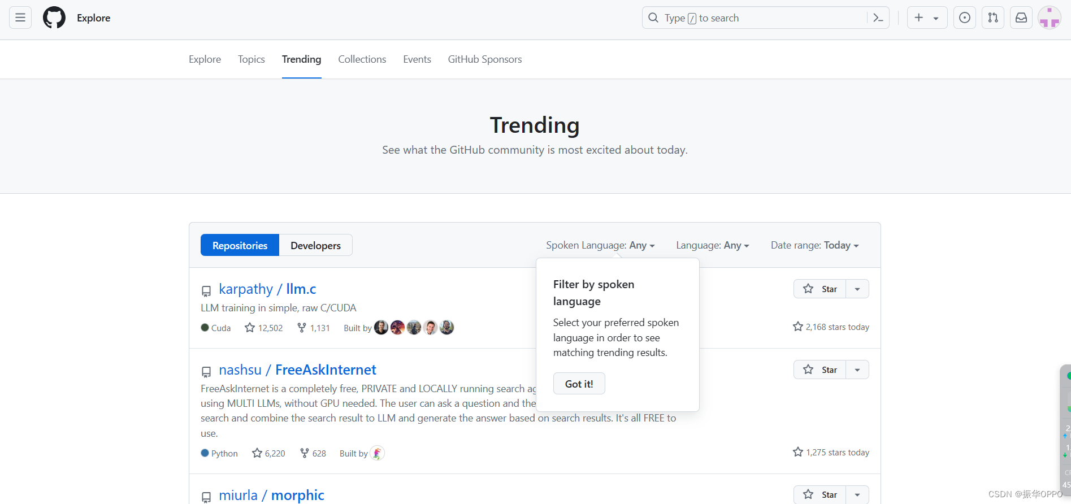
Task: Open the miurla / morphic repository link
Action: [271, 495]
